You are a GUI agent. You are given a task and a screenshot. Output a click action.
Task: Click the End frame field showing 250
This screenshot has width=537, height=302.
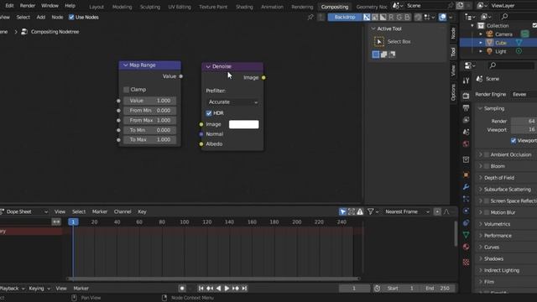[438, 289]
